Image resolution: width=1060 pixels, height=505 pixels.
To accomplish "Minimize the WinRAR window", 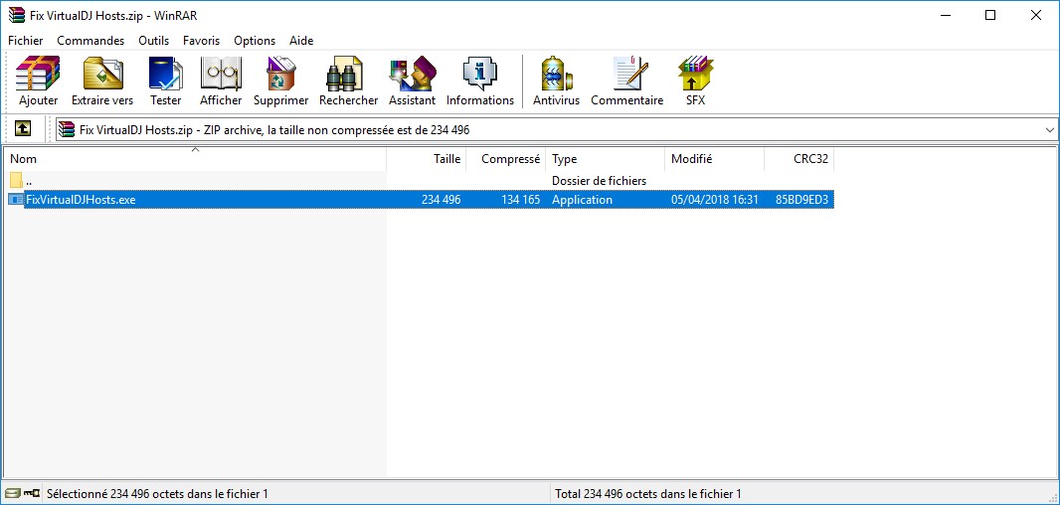I will point(945,15).
